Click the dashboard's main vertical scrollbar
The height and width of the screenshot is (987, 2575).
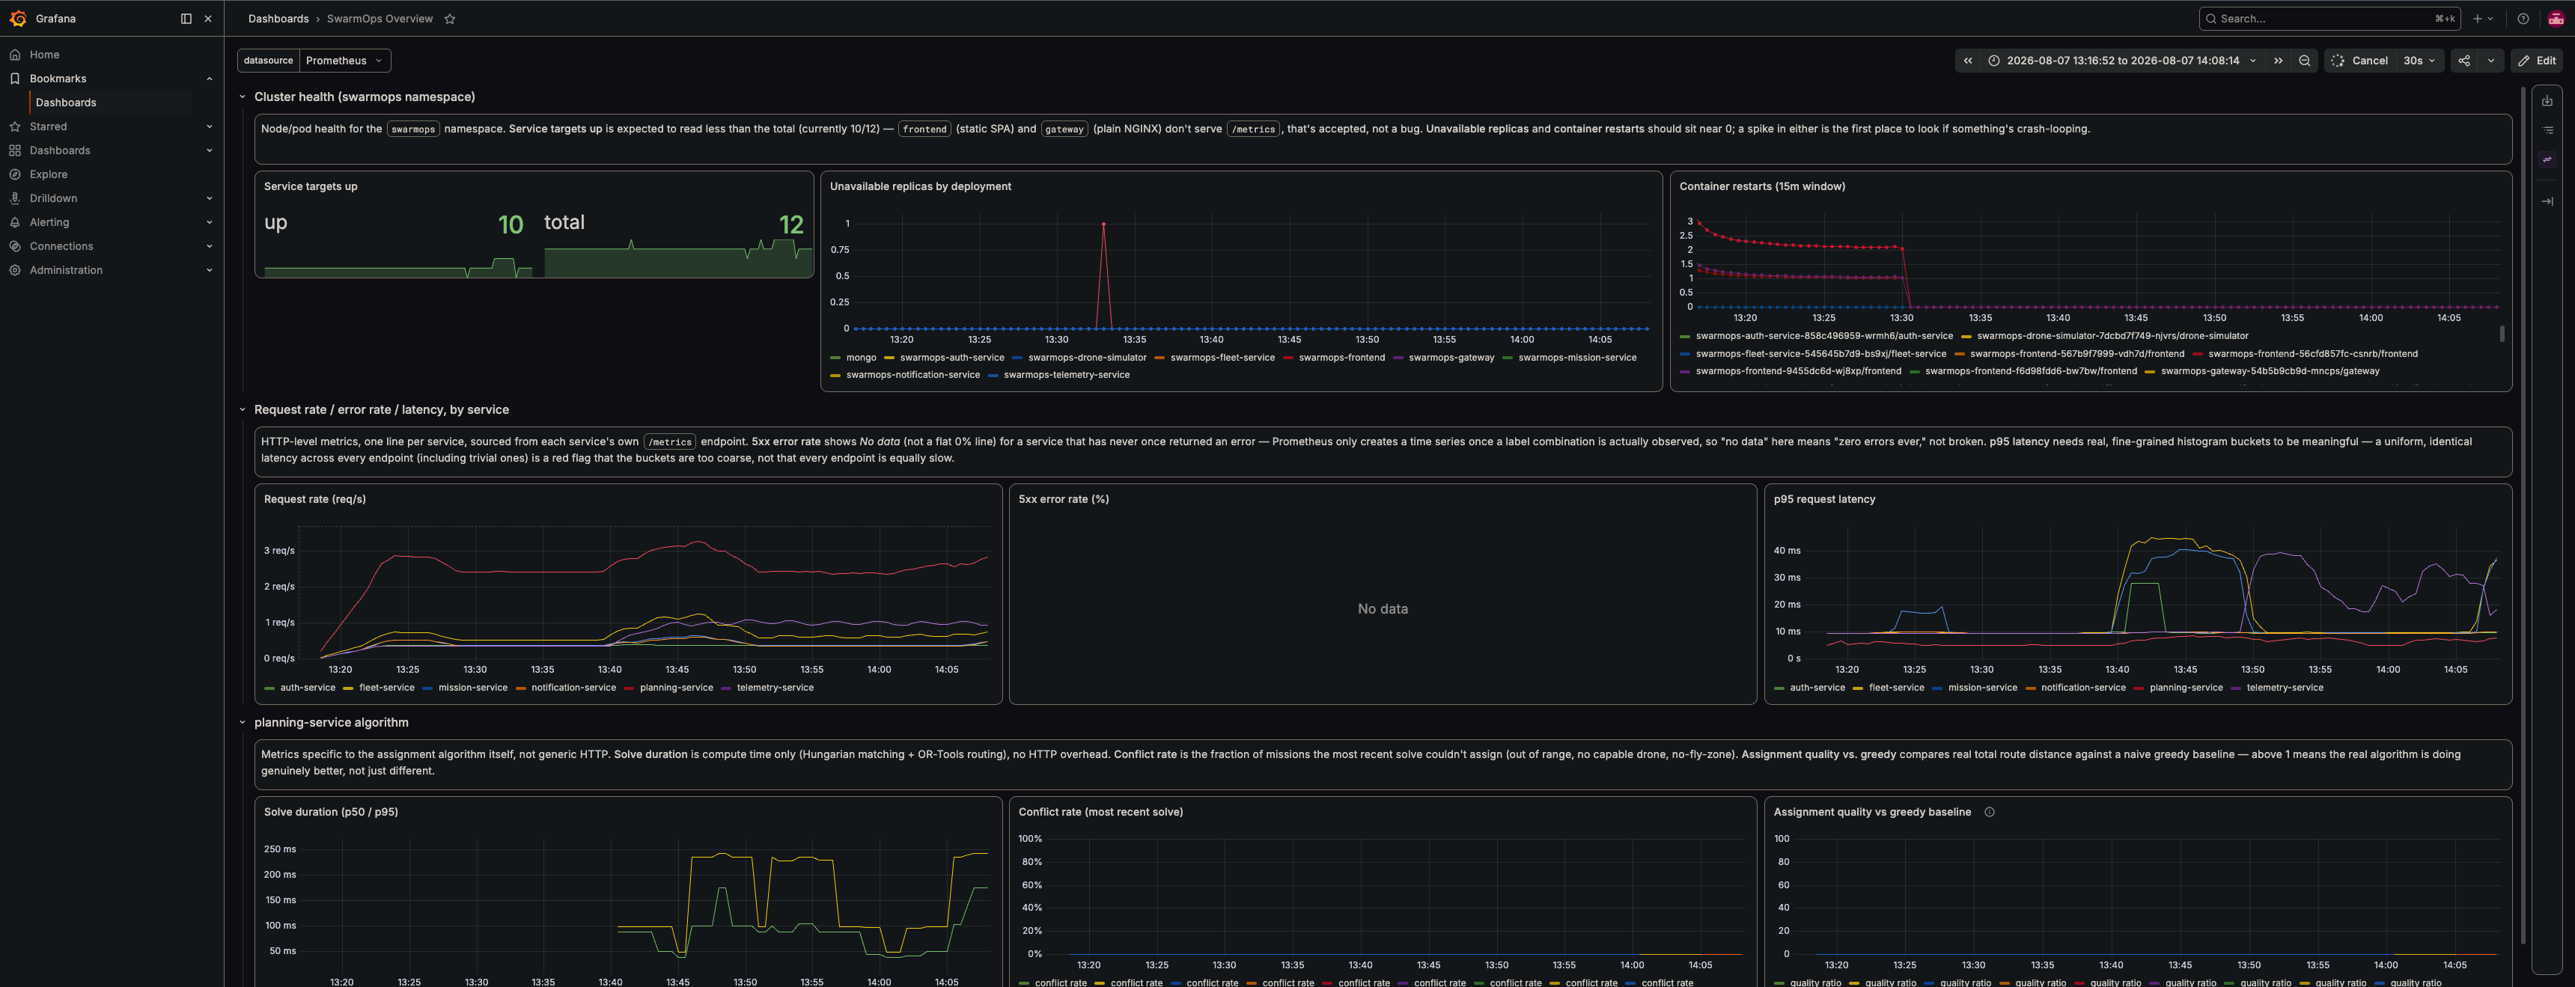tap(2522, 516)
